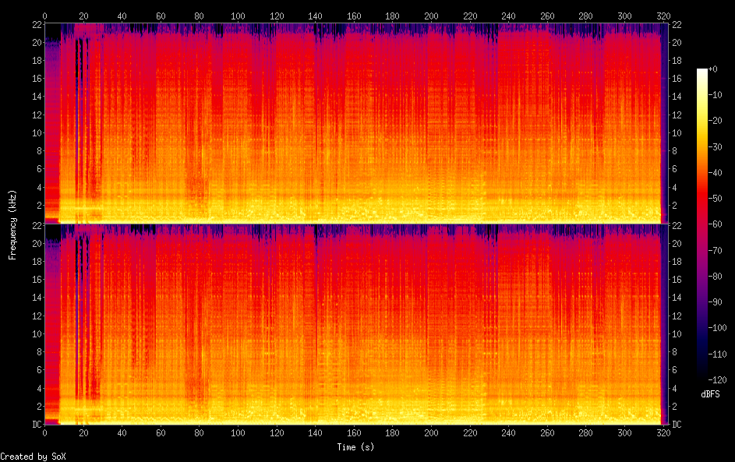Screen dimensions: 735x462
Task: Click the "240" tick on the bottom time axis
Action: (507, 432)
